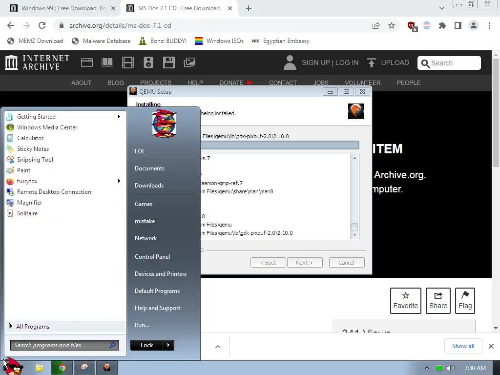Go back in Chrome
500x375 pixels.
click(11, 25)
